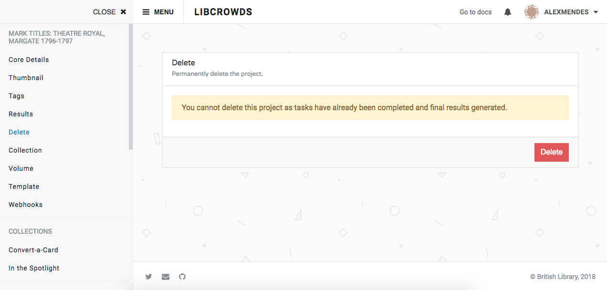Image resolution: width=607 pixels, height=290 pixels.
Task: Close the sidebar using the X icon
Action: (123, 11)
